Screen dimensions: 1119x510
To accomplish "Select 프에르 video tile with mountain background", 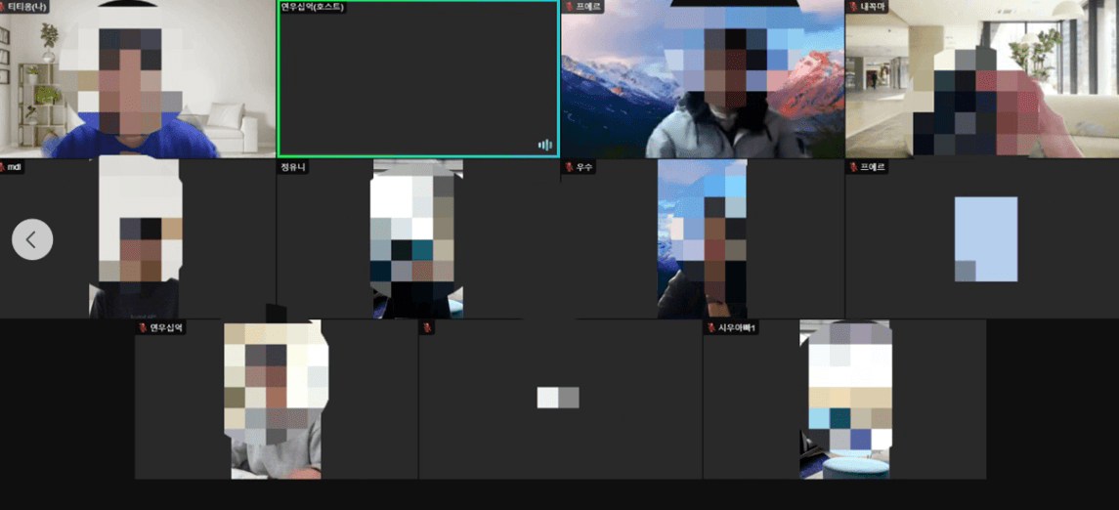I will click(703, 78).
